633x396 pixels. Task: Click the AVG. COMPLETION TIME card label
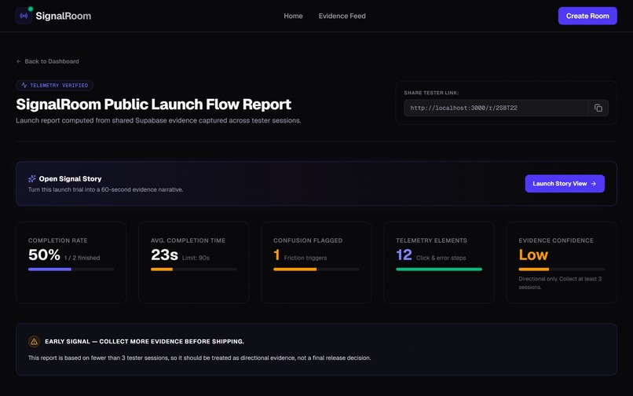[x=188, y=240]
